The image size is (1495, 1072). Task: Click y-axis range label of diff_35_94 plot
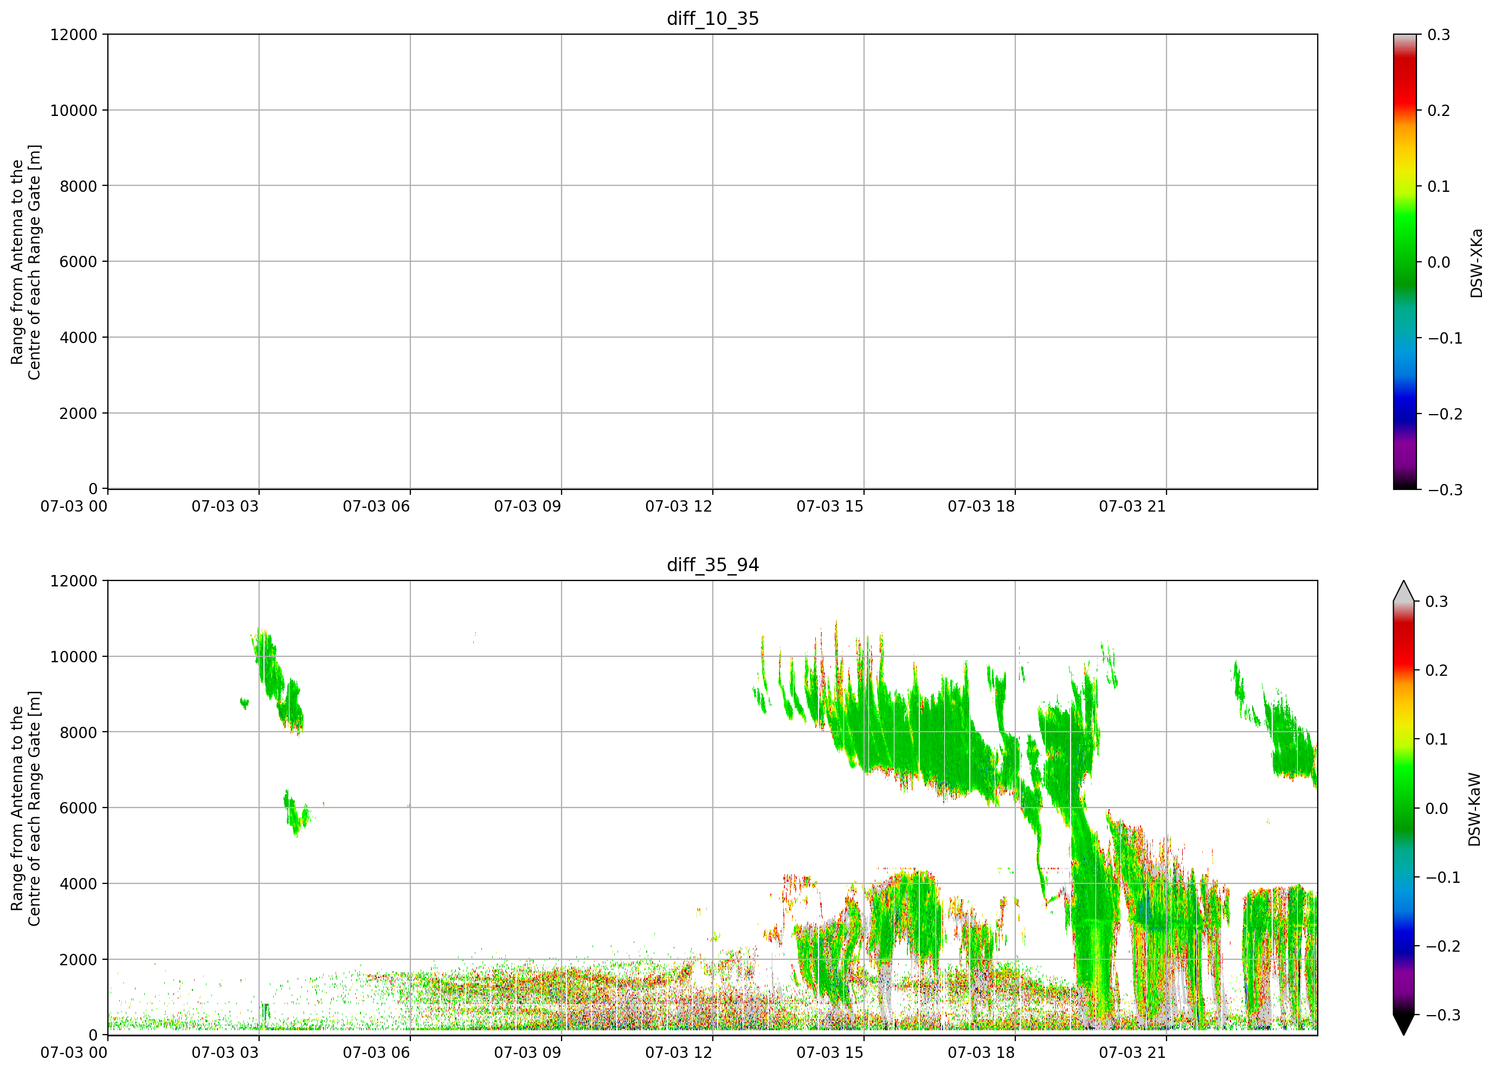tap(25, 809)
